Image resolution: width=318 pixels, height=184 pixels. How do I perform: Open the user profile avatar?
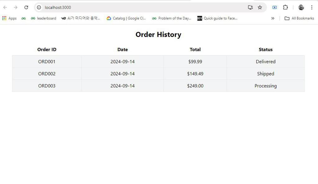pyautogui.click(x=301, y=7)
